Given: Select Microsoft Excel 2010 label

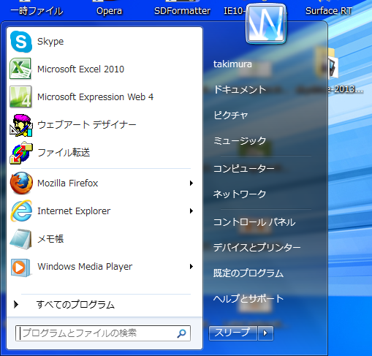Looking at the screenshot, I should 80,69.
